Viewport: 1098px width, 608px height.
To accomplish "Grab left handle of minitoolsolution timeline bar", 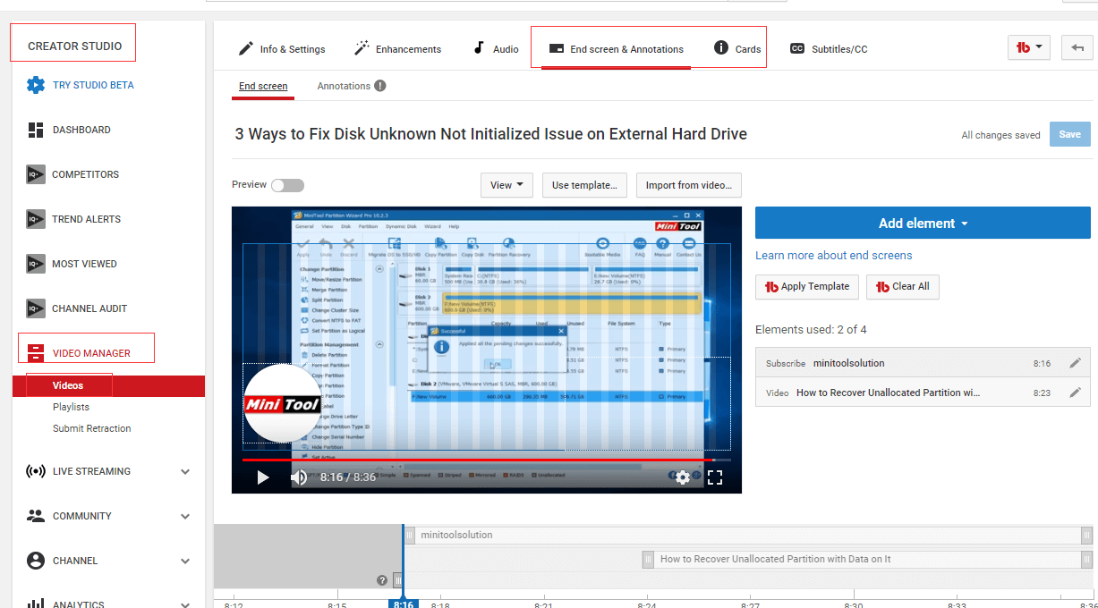I will pos(412,535).
